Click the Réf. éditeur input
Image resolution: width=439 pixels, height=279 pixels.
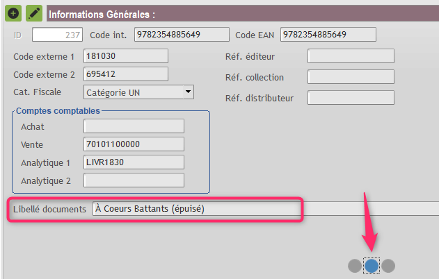coord(351,56)
